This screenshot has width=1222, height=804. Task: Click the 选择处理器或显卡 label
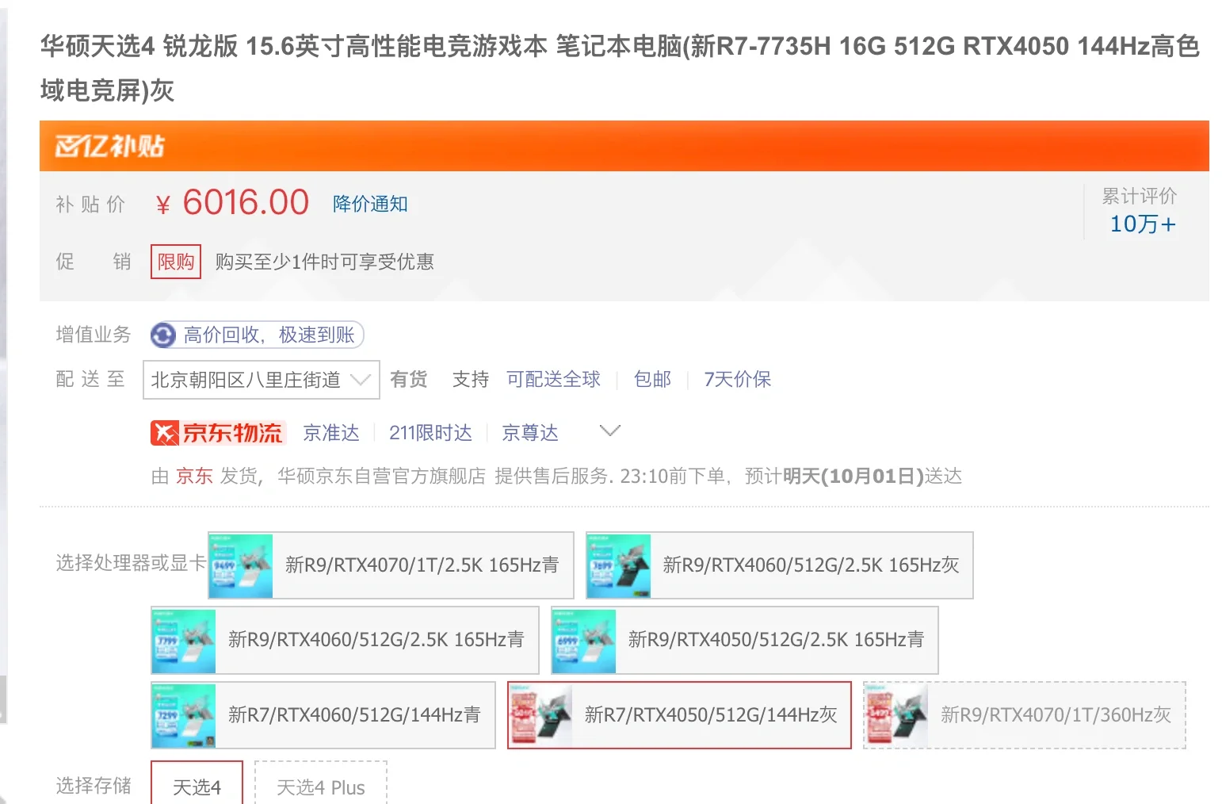(x=131, y=563)
